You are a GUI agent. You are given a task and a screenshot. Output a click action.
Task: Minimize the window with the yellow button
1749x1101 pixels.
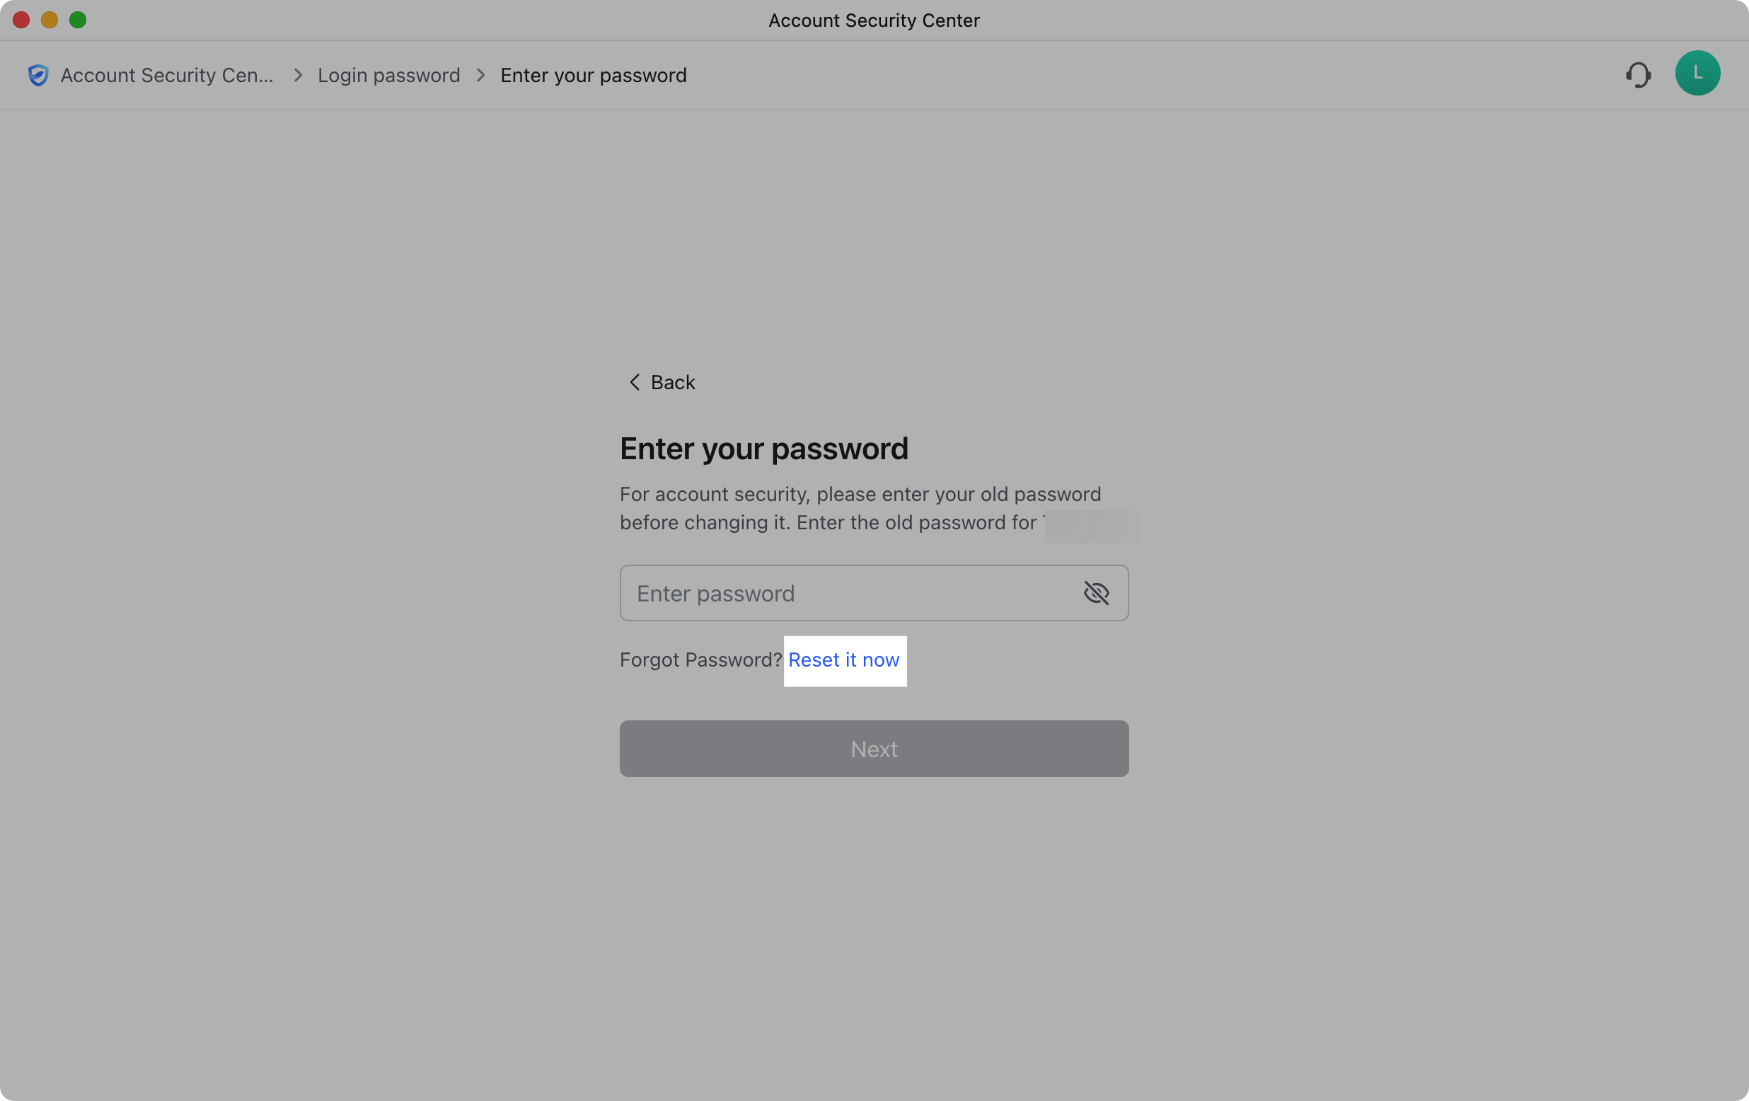click(50, 20)
